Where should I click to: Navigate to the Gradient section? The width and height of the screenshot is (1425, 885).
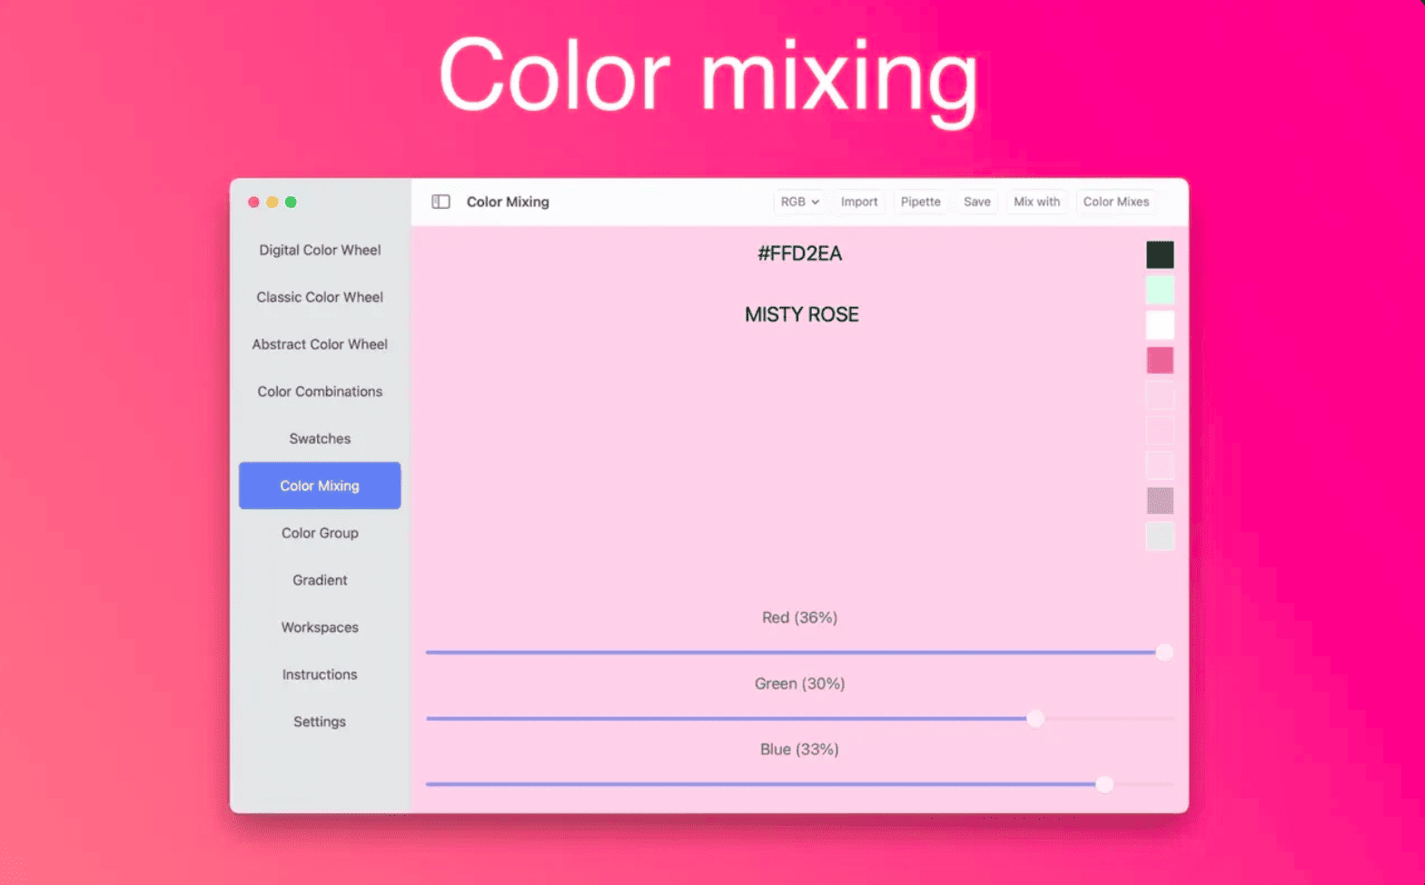pyautogui.click(x=320, y=580)
